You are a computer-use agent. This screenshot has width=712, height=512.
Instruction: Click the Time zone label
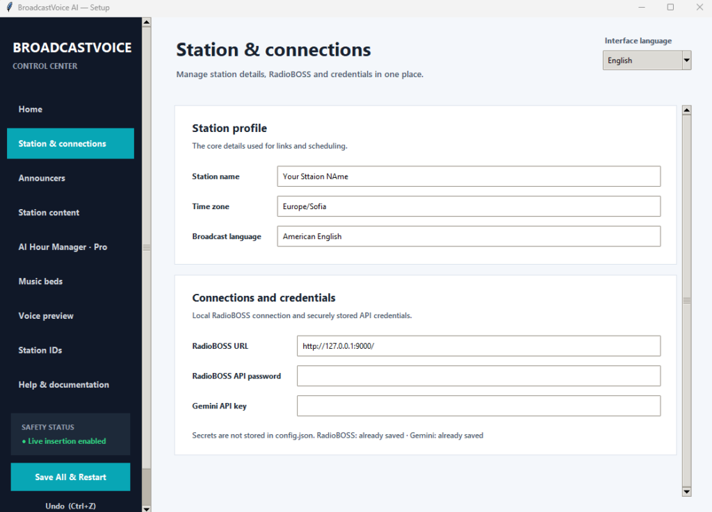pos(211,206)
